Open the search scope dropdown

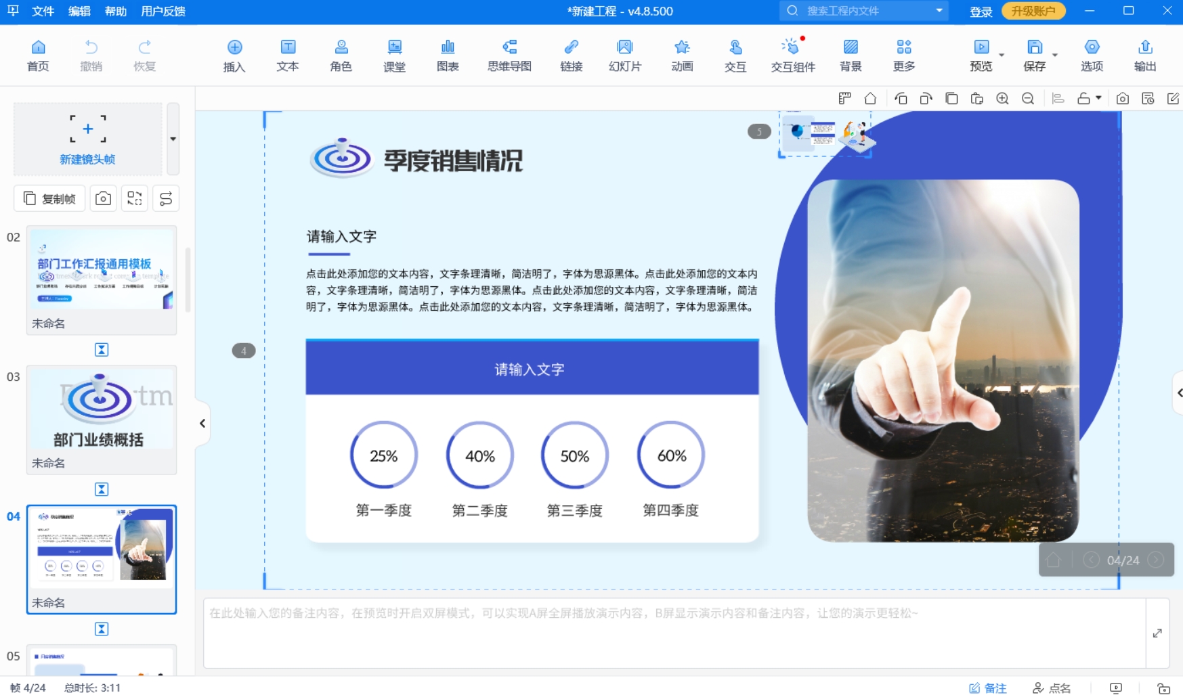939,12
